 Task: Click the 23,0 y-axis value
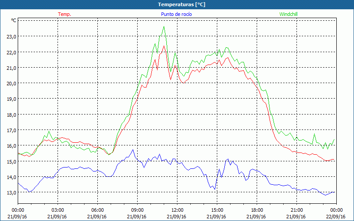click(x=12, y=36)
